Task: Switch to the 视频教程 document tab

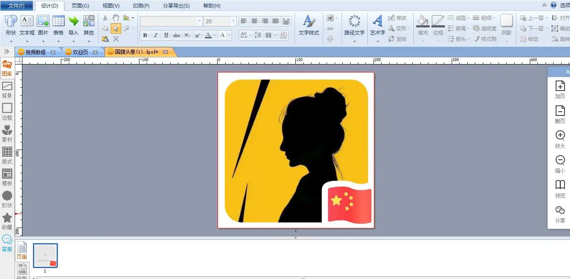Action: pyautogui.click(x=35, y=52)
